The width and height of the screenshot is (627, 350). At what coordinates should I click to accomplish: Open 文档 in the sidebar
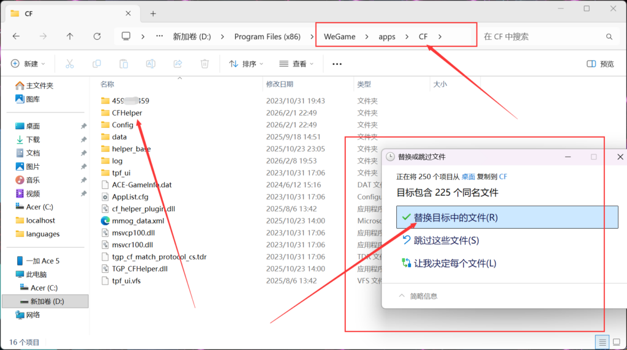click(x=28, y=153)
